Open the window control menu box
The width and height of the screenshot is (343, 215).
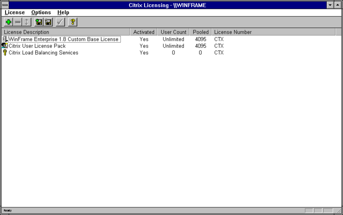point(5,5)
